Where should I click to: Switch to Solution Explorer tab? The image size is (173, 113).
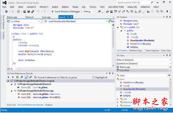pyautogui.click(x=136, y=50)
